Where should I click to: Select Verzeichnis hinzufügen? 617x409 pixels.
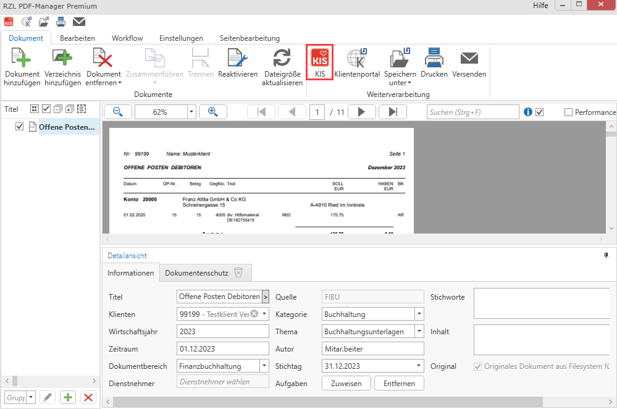pyautogui.click(x=62, y=62)
